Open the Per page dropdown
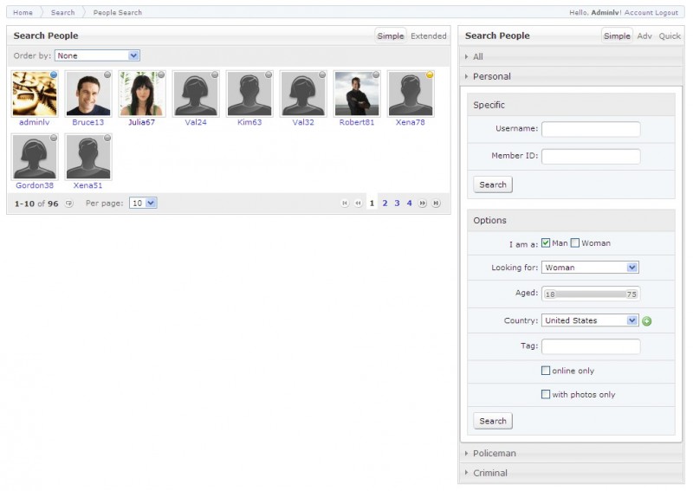This screenshot has width=693, height=491. pyautogui.click(x=143, y=204)
